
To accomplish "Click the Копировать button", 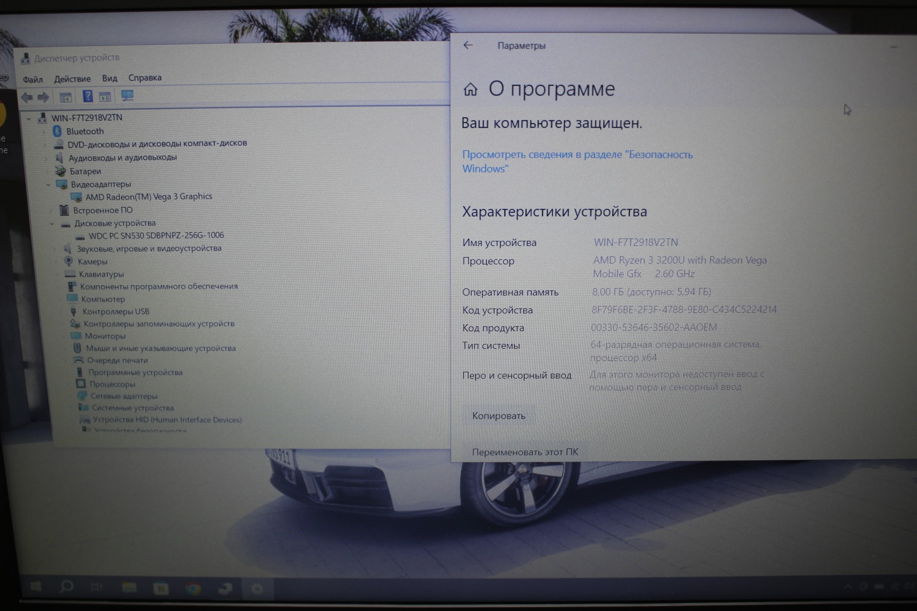I will pos(498,416).
